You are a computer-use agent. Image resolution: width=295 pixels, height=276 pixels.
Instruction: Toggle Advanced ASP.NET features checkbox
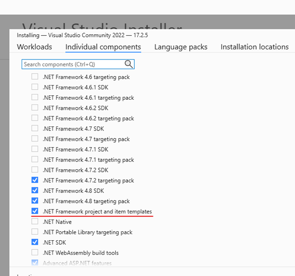coord(35,262)
